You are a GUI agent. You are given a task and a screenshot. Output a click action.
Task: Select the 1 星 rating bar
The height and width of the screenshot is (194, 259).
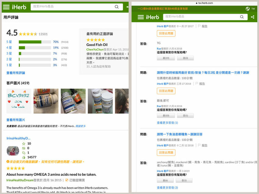point(9,65)
